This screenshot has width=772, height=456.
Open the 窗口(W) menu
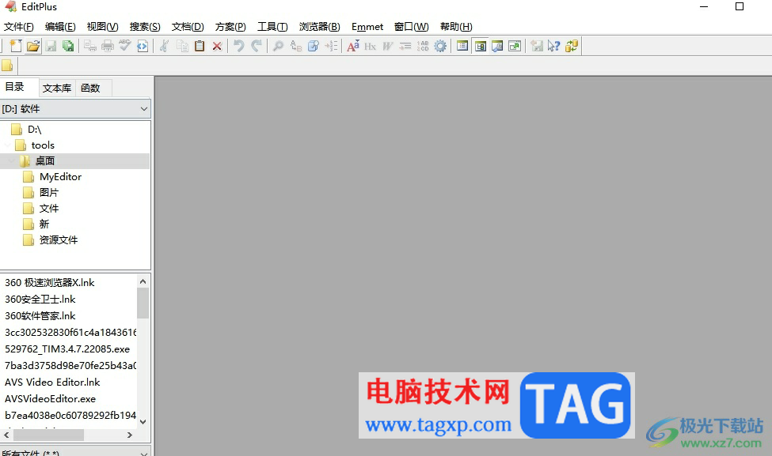(x=412, y=27)
